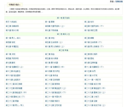Read 第六章 生命极限(下)
Viewport: 129px width, 107px height.
click(x=93, y=42)
